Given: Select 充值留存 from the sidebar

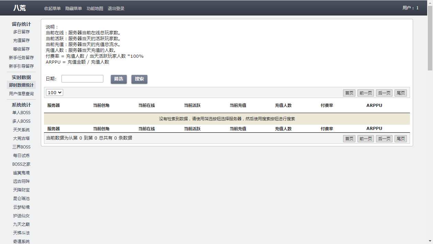Looking at the screenshot, I should pyautogui.click(x=22, y=40).
